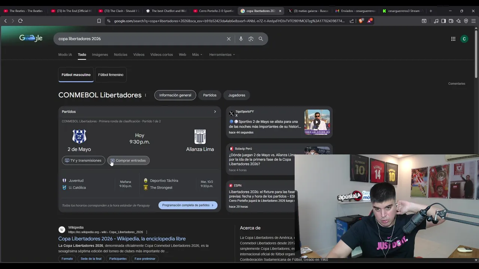Click TV y transmisiones button

(x=83, y=161)
